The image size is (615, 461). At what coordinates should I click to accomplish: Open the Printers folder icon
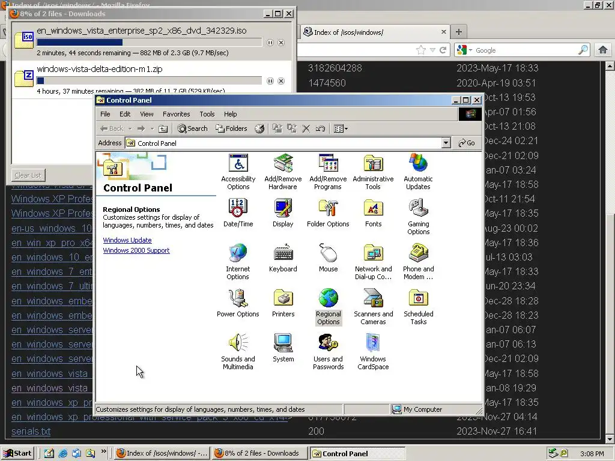(x=283, y=303)
